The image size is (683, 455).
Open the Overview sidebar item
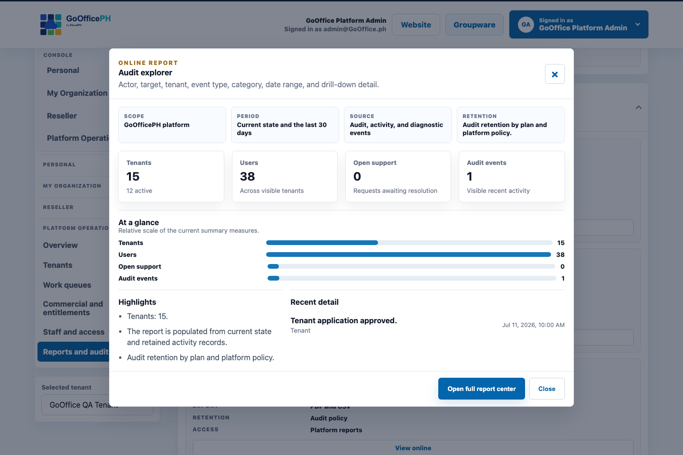[60, 245]
